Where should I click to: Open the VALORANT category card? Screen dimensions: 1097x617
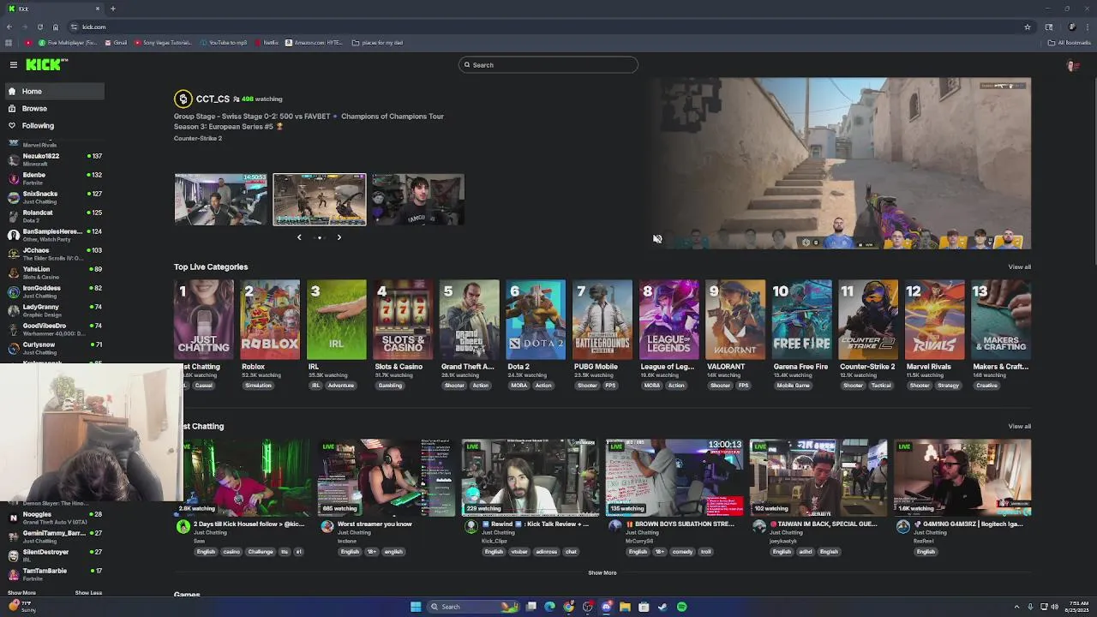[735, 320]
